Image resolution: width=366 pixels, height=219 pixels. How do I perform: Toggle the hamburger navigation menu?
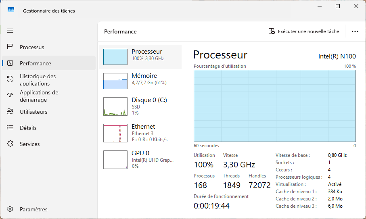[10, 31]
